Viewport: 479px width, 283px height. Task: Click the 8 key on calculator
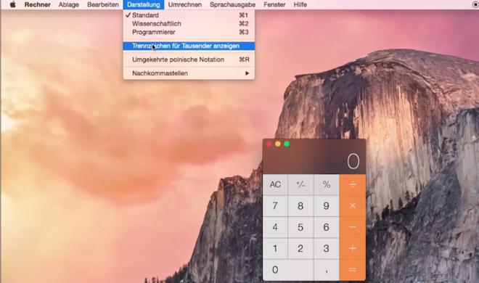click(300, 206)
